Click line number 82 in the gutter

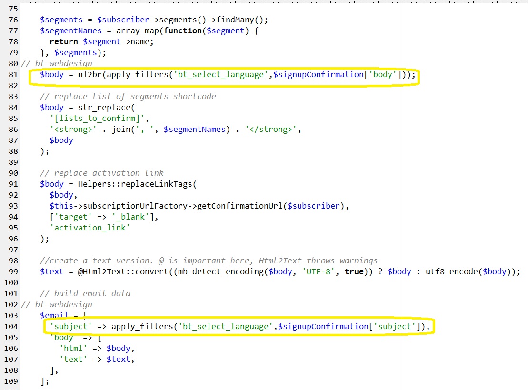click(x=13, y=86)
